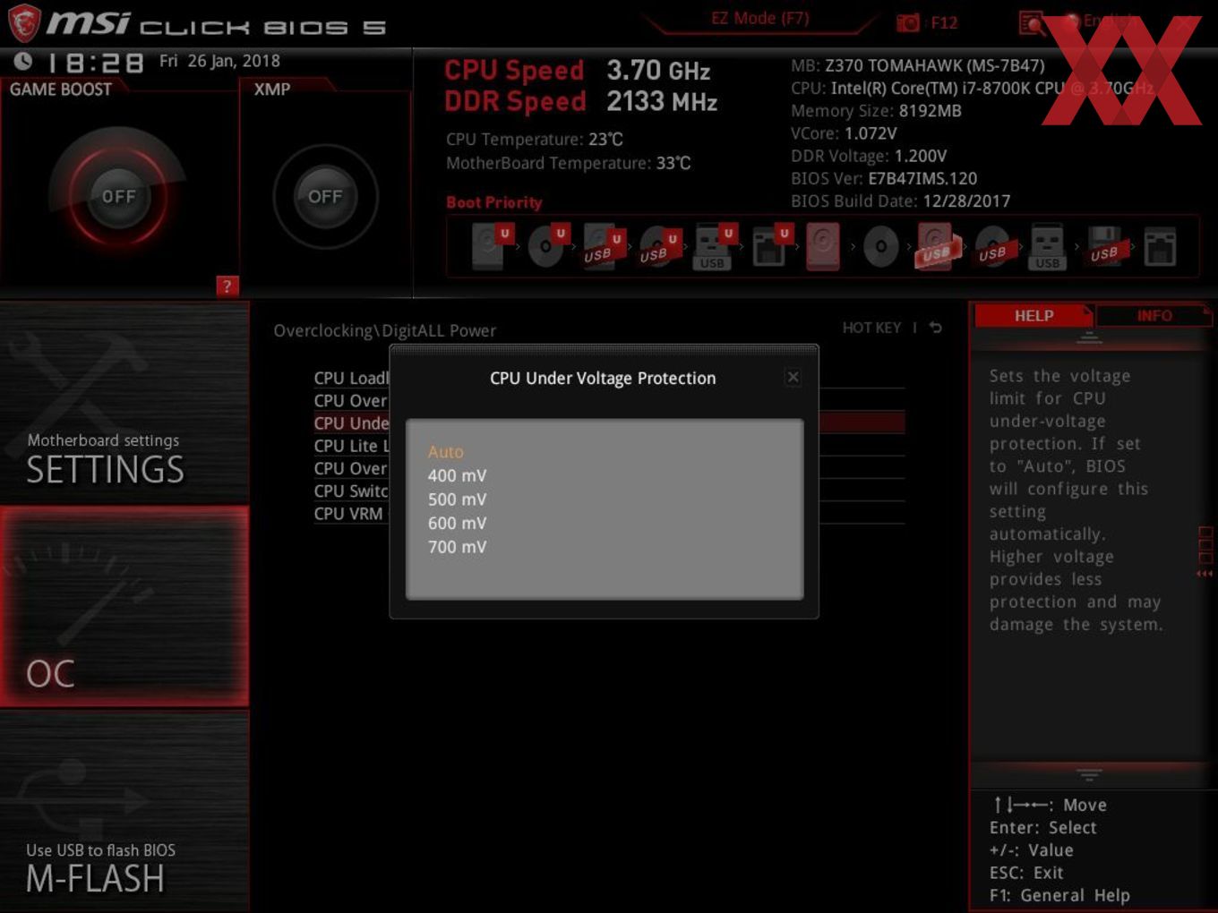The height and width of the screenshot is (913, 1218).
Task: Click the lower scroll handle of help panel
Action: 1089,774
